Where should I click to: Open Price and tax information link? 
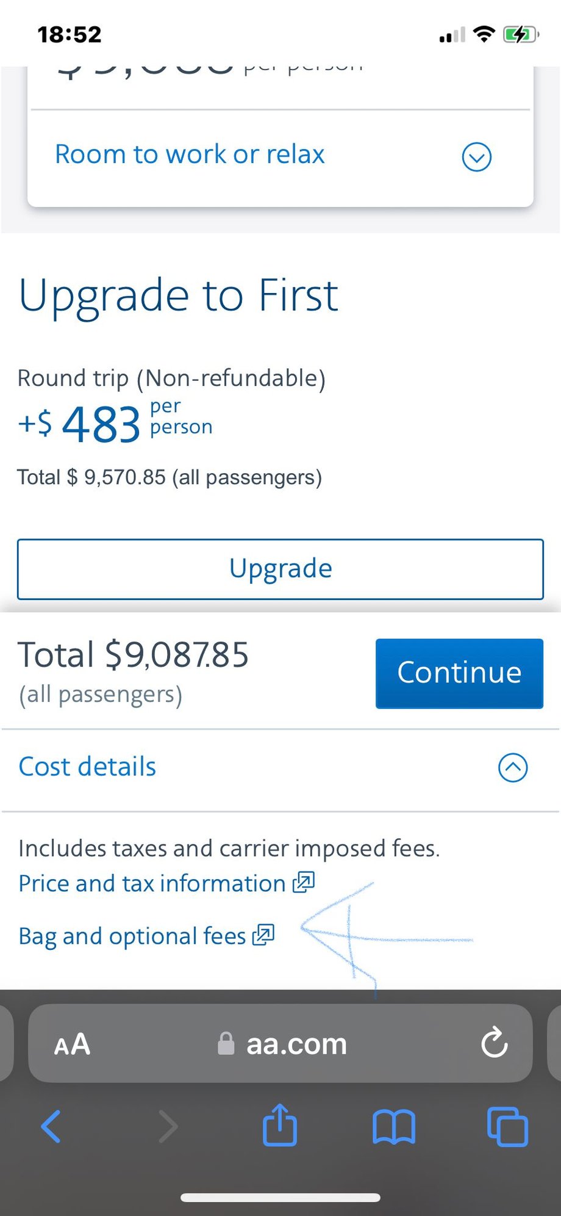tap(152, 883)
